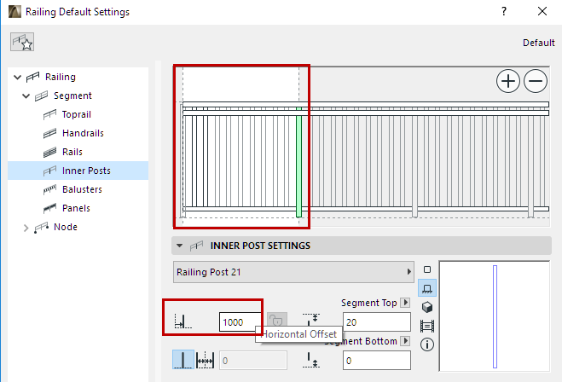
Task: Open the Segment Bottom reference arrow
Action: pos(405,341)
